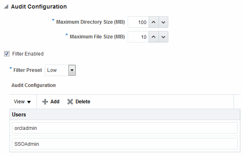Decrease Maximum File Size with down arrow
243x156 pixels.
(163, 37)
